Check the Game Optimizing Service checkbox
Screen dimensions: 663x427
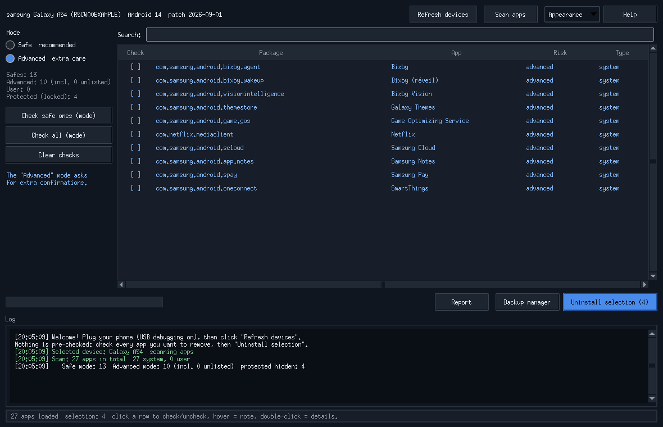tap(135, 121)
